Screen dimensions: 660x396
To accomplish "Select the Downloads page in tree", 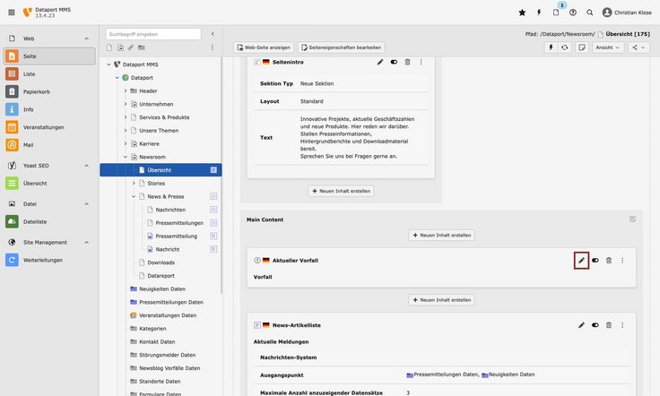I will (161, 263).
